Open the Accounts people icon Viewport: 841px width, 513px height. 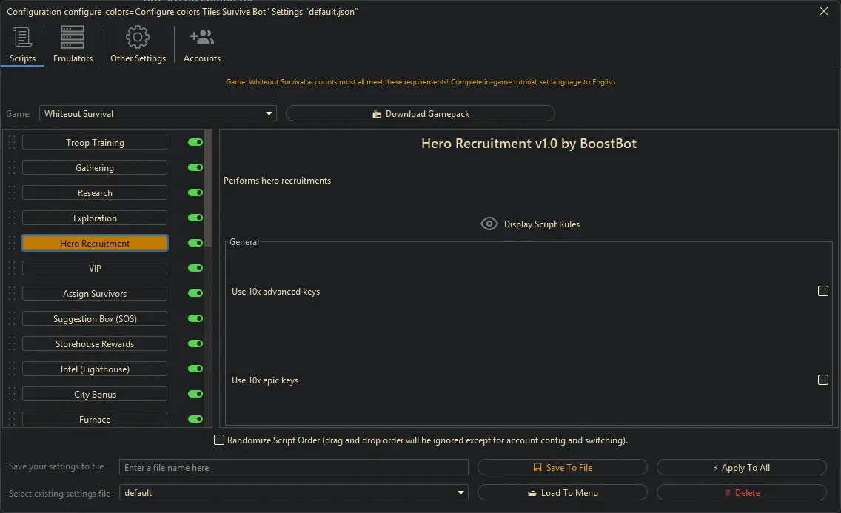point(201,37)
